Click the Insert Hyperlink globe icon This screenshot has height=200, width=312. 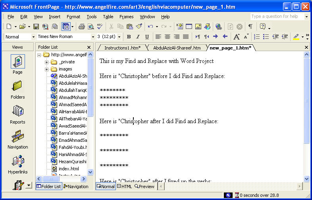pyautogui.click(x=219, y=27)
